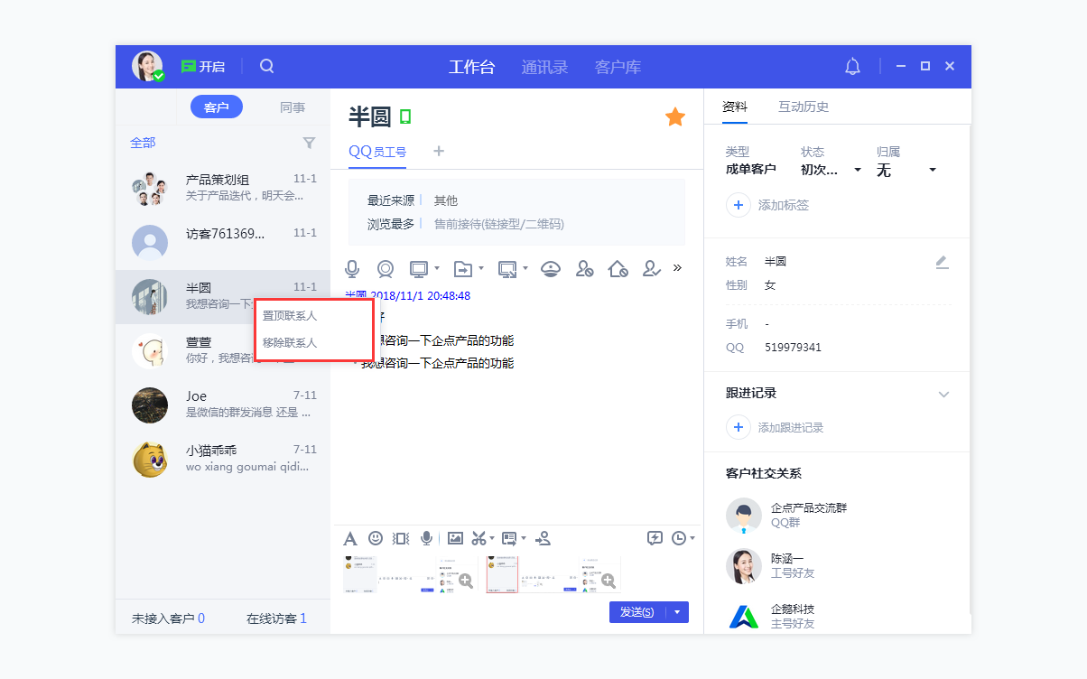The image size is (1087, 679).
Task: Open notifications bell icon
Action: (x=852, y=66)
